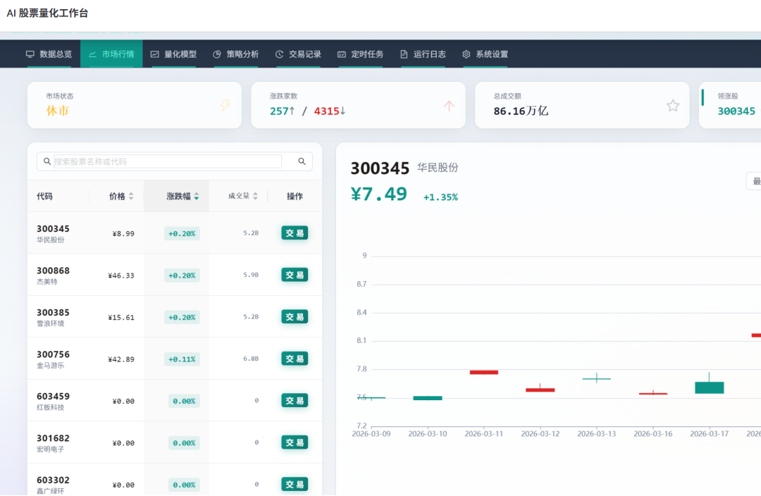Sort the table by 价格 column
Viewport: 761px width, 496px height.
point(121,196)
